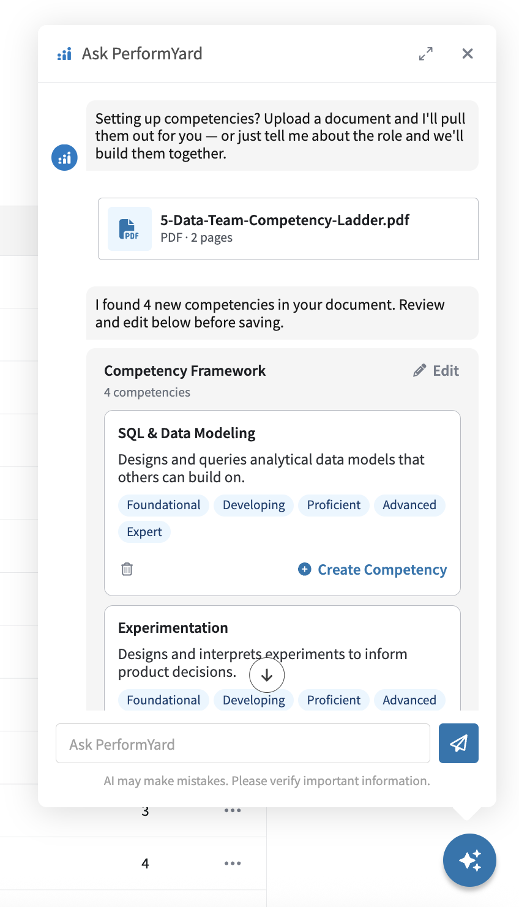Select the Expert level tag
Viewport: 519px width, 907px height.
[x=144, y=532]
